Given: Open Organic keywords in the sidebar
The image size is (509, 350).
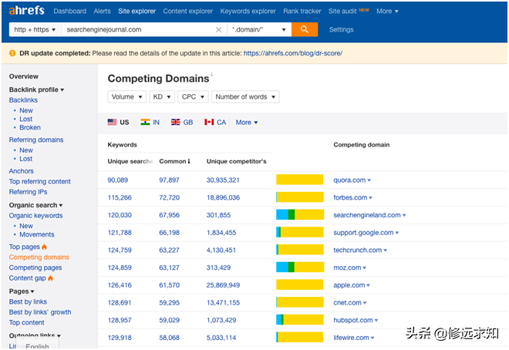Looking at the screenshot, I should click(x=35, y=215).
